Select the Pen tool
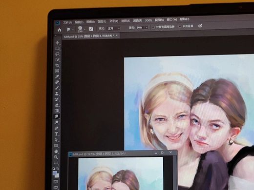Viewport: 254px width, 190px height. 57,128
